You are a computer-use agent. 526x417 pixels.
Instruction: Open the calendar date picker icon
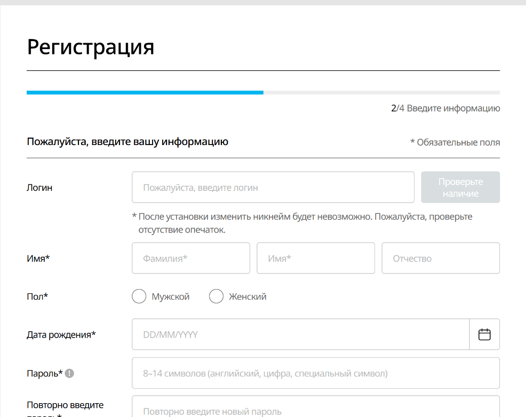click(x=484, y=334)
